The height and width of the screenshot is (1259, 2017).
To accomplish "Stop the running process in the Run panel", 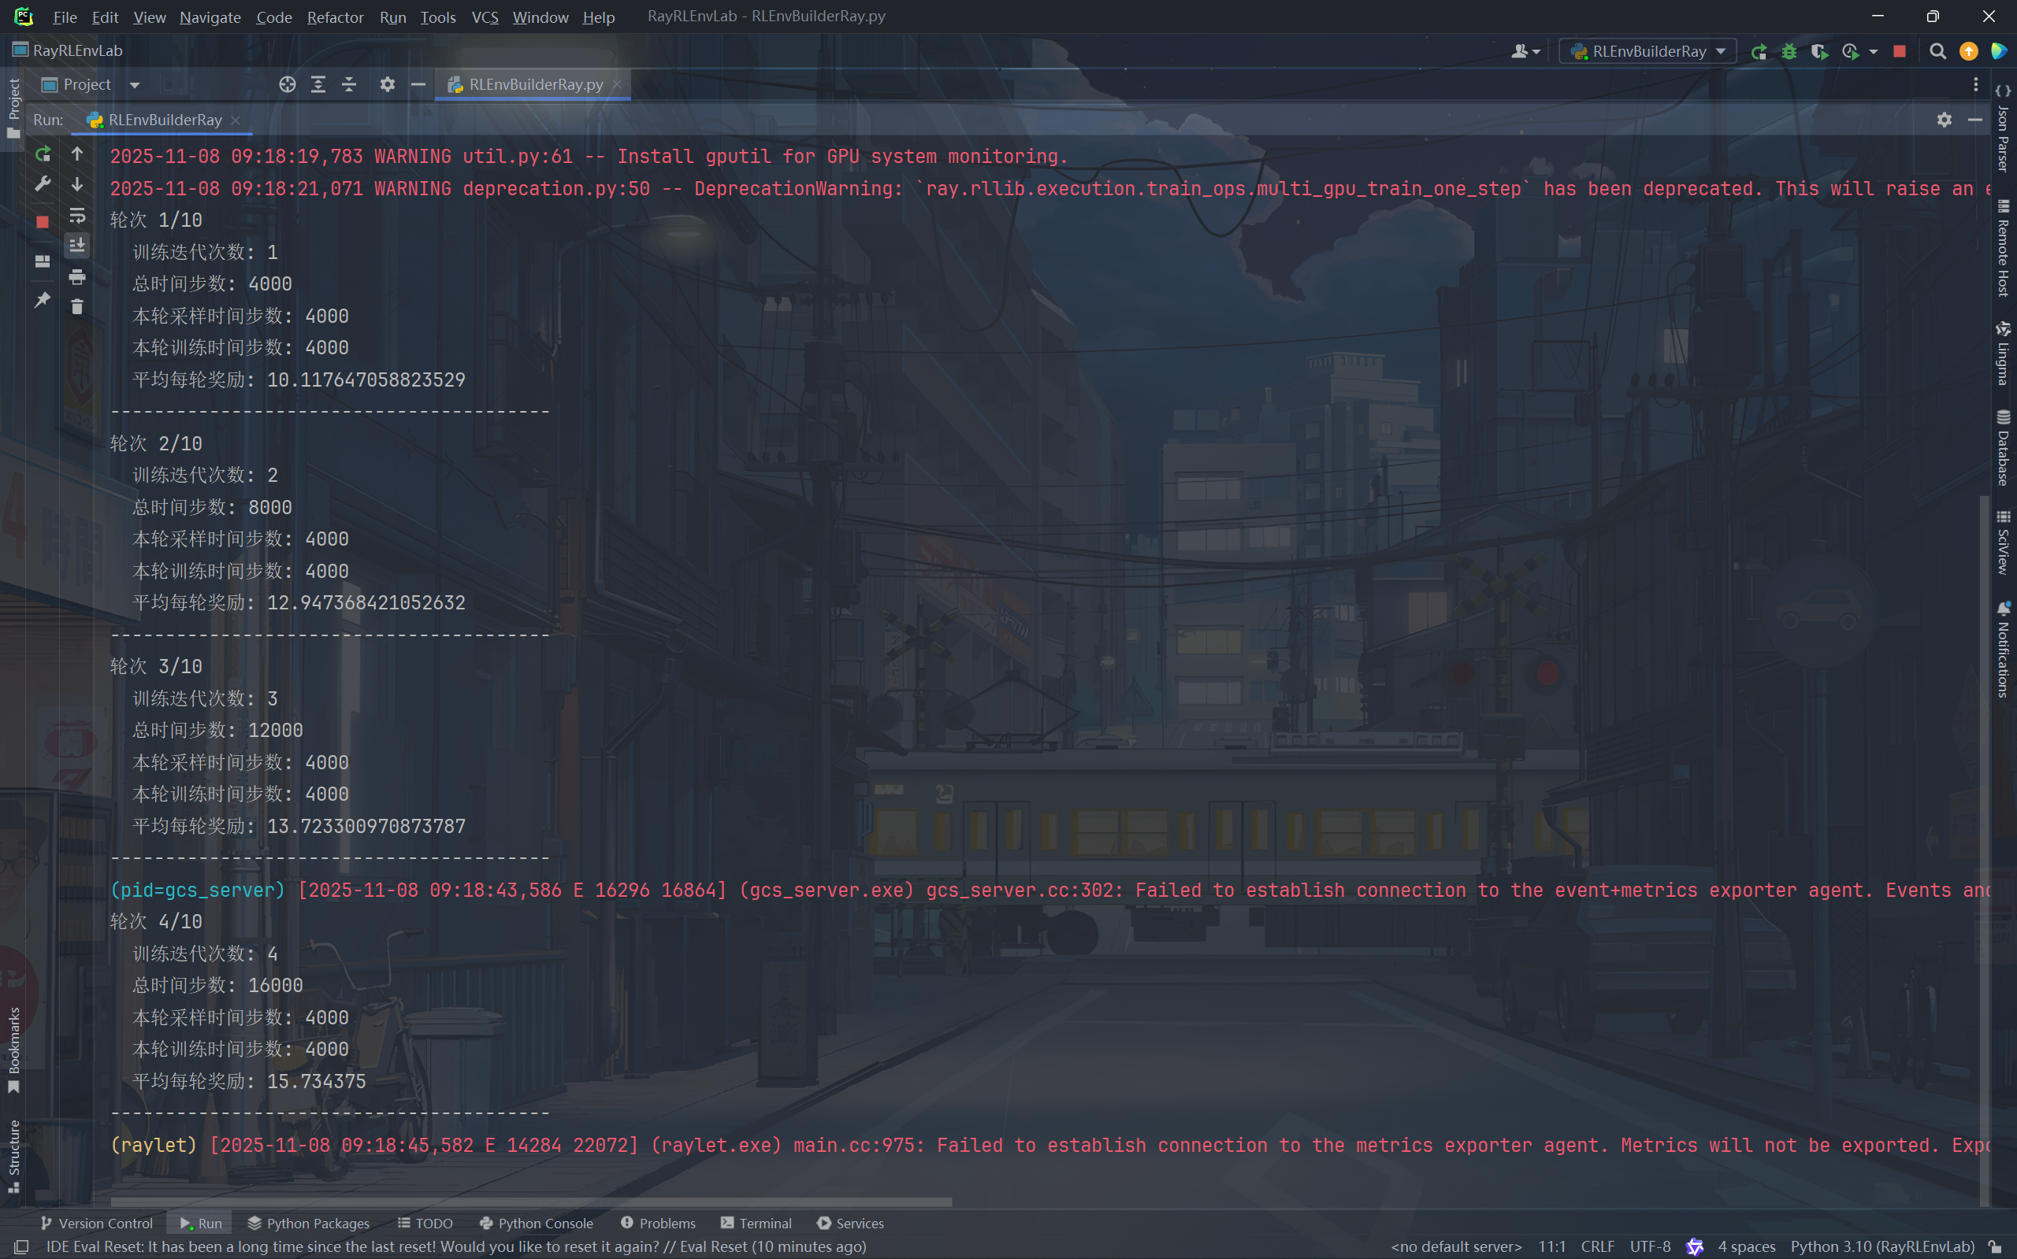I will tap(43, 221).
